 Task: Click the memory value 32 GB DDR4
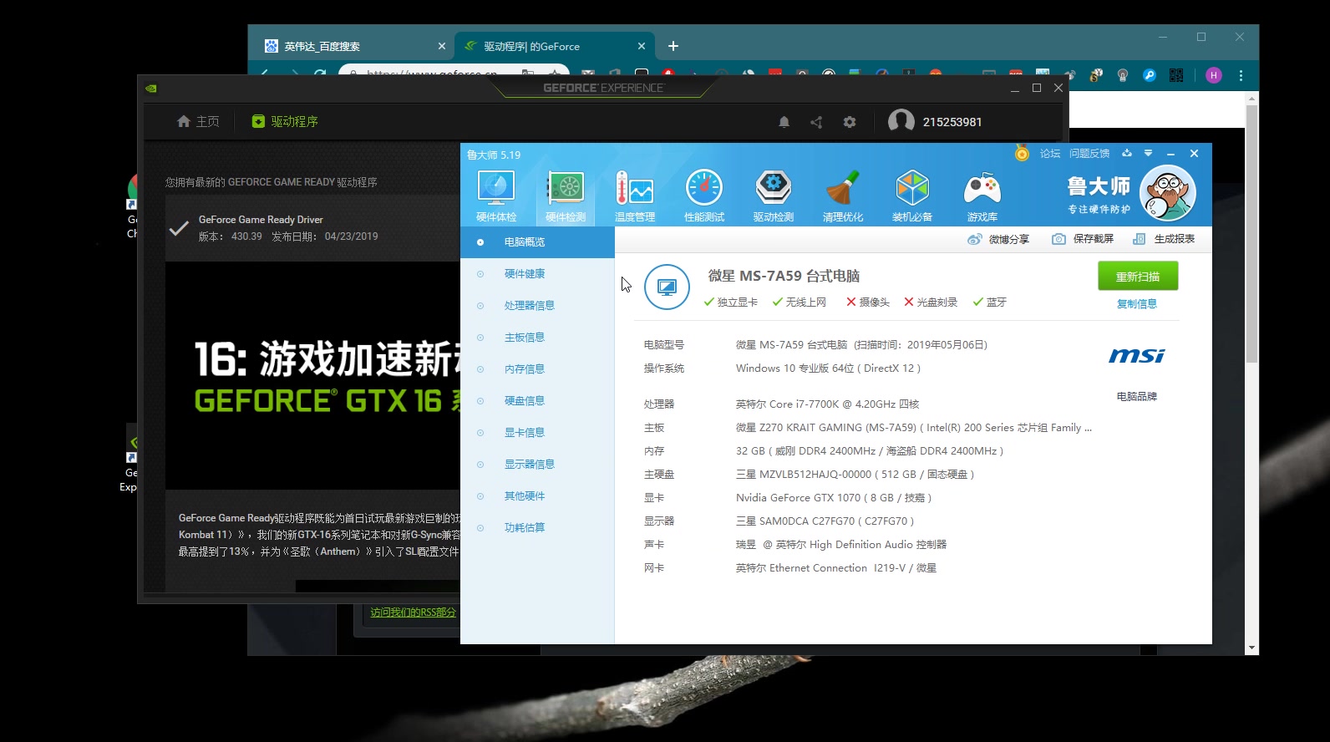click(869, 451)
